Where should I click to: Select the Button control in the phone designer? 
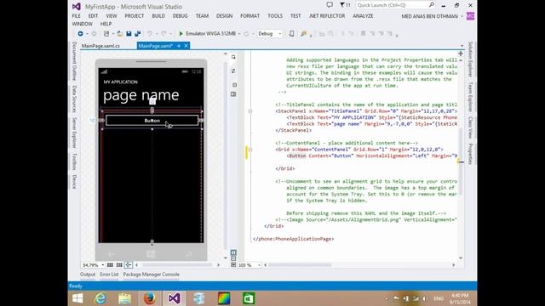(x=152, y=121)
